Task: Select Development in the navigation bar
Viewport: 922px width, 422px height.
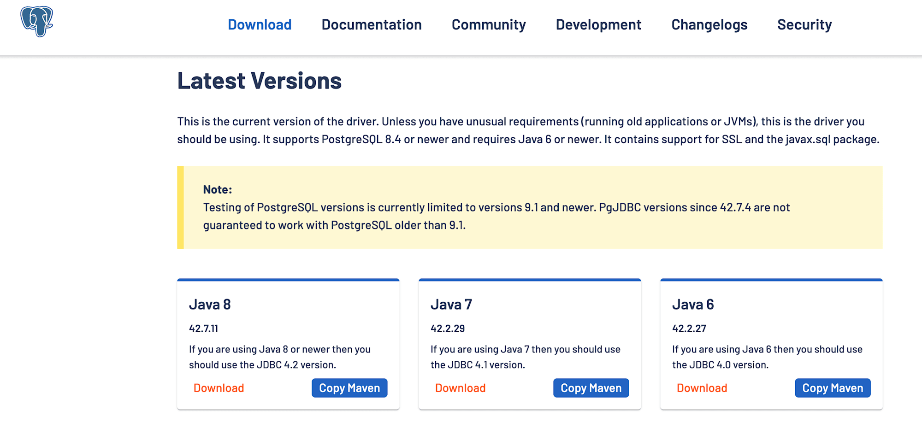Action: pos(598,24)
